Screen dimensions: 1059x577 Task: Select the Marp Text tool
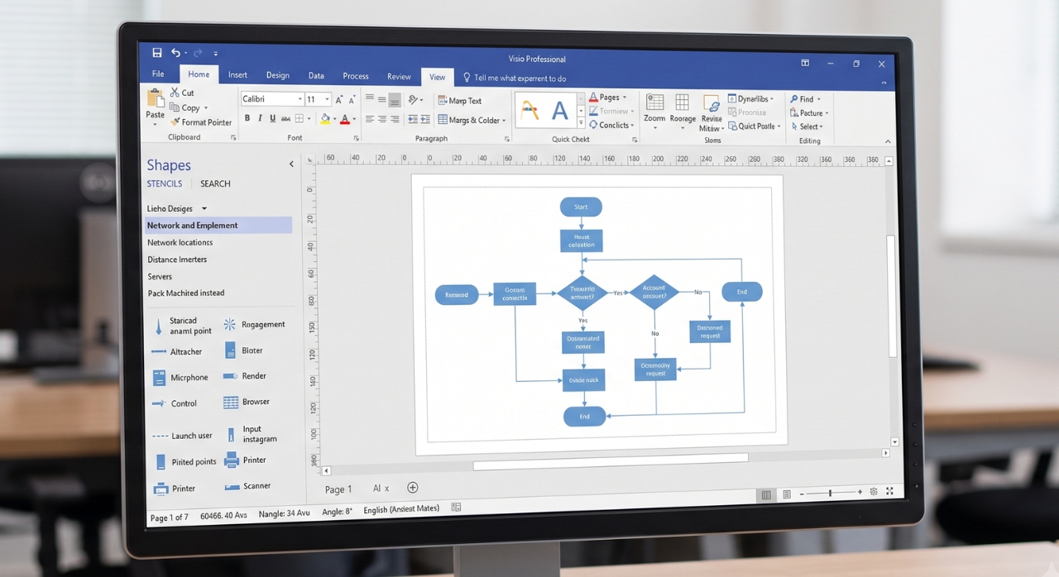pyautogui.click(x=459, y=101)
